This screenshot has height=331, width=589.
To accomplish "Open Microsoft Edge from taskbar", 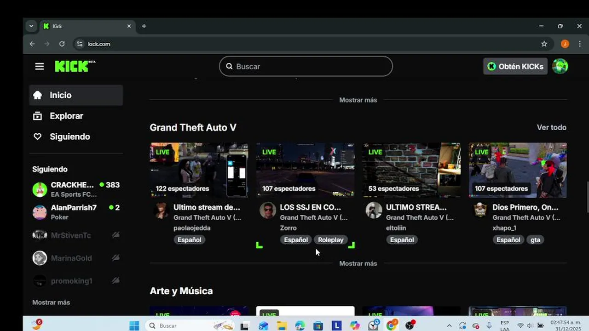I will [300, 325].
